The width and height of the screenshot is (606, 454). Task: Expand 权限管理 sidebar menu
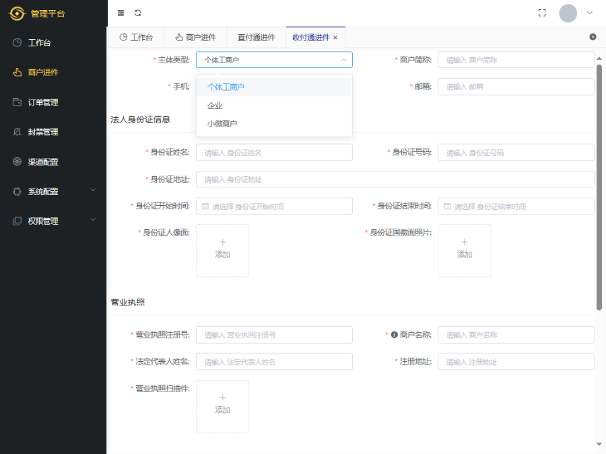click(53, 221)
